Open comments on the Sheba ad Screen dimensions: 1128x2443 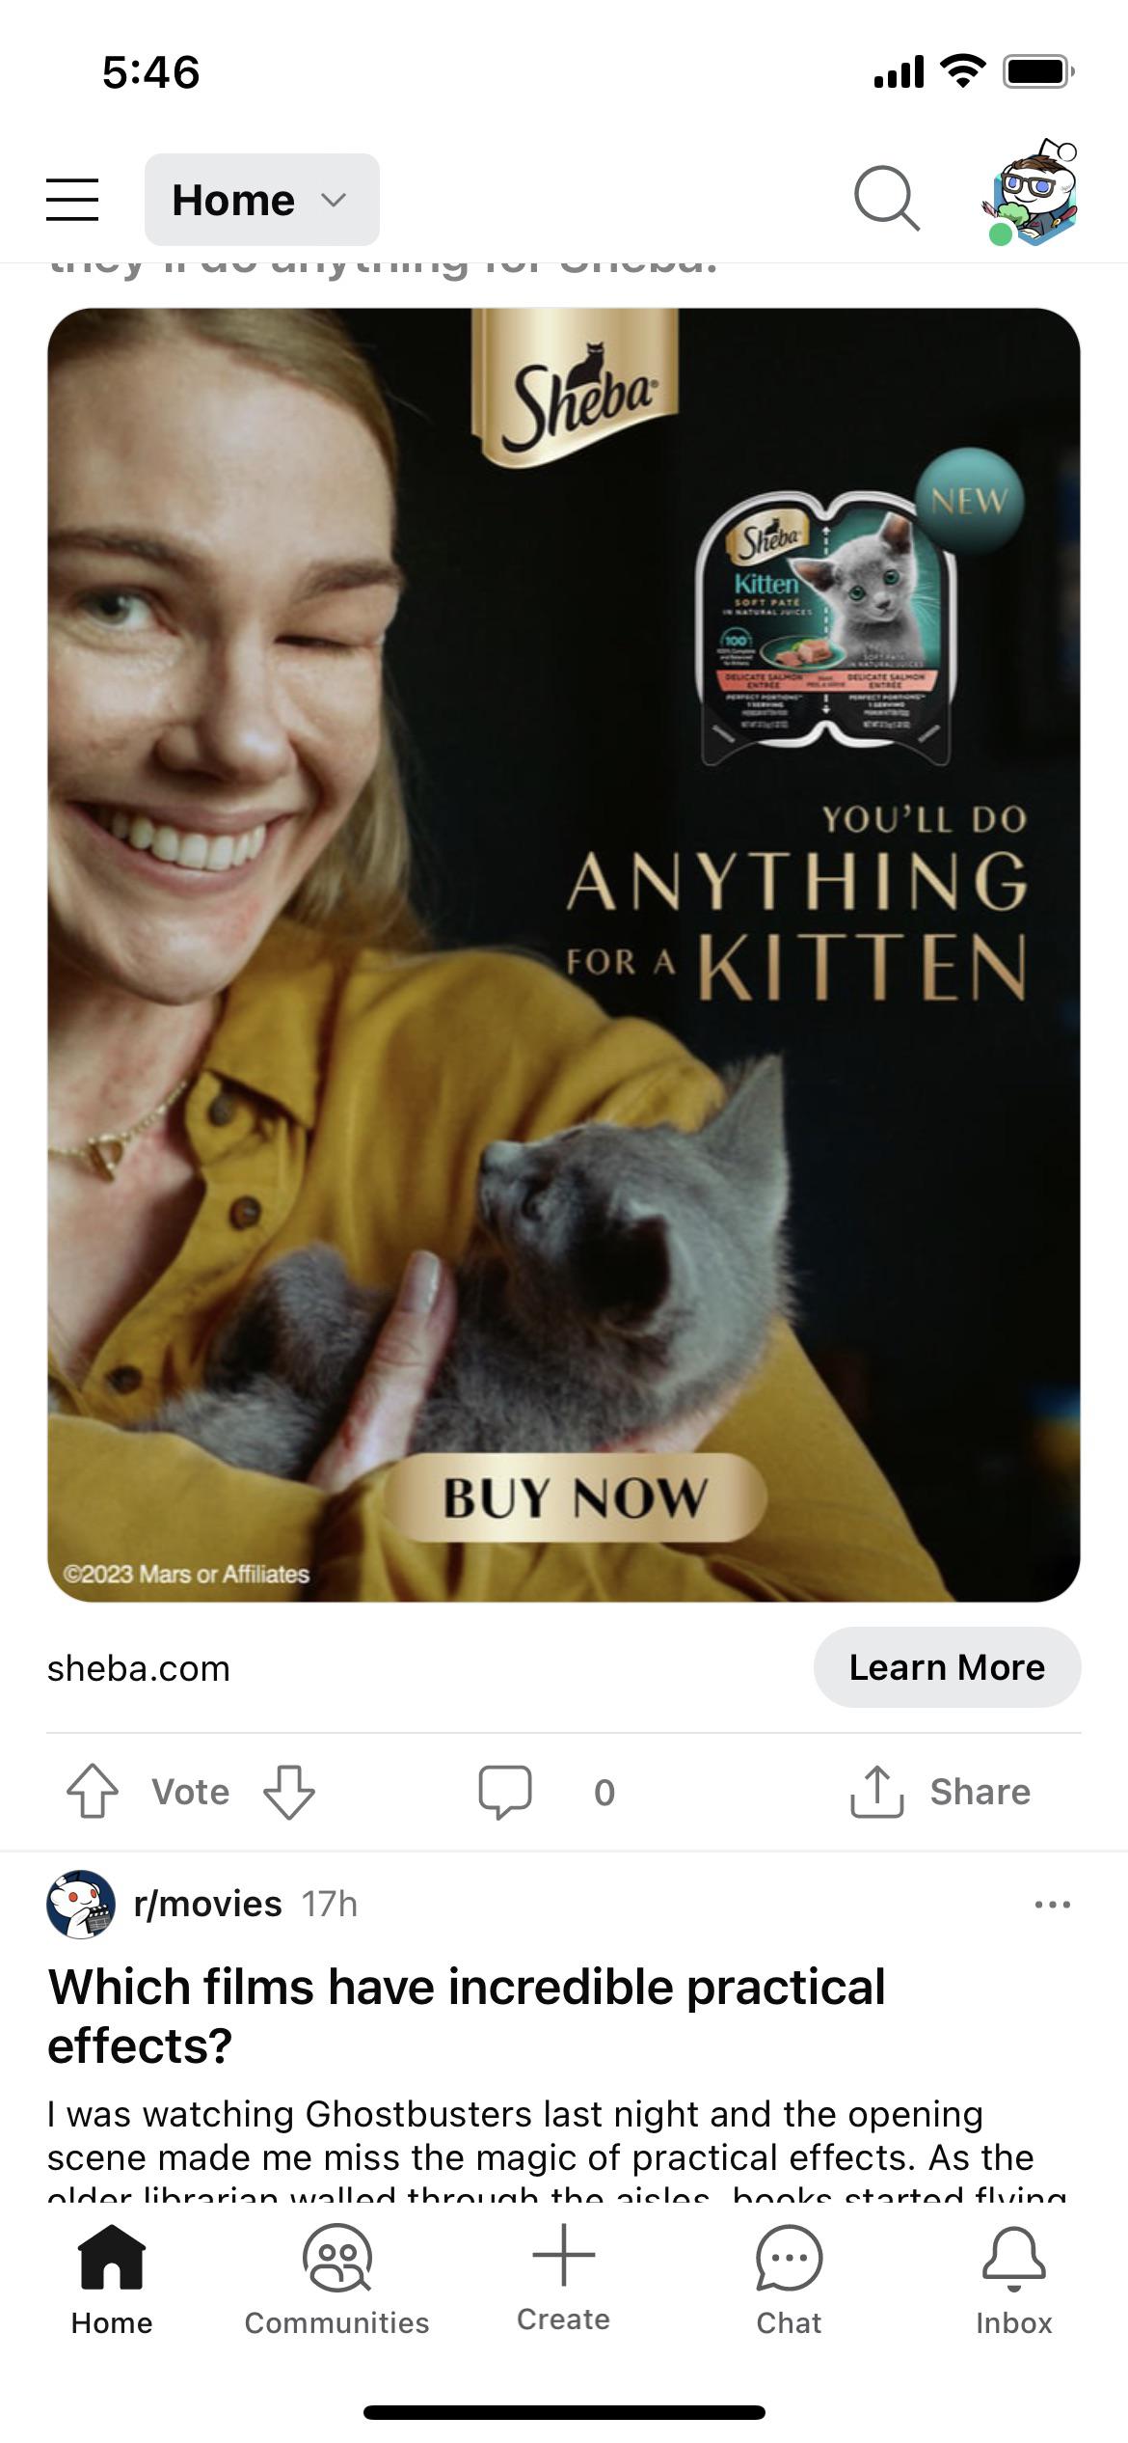[546, 1792]
